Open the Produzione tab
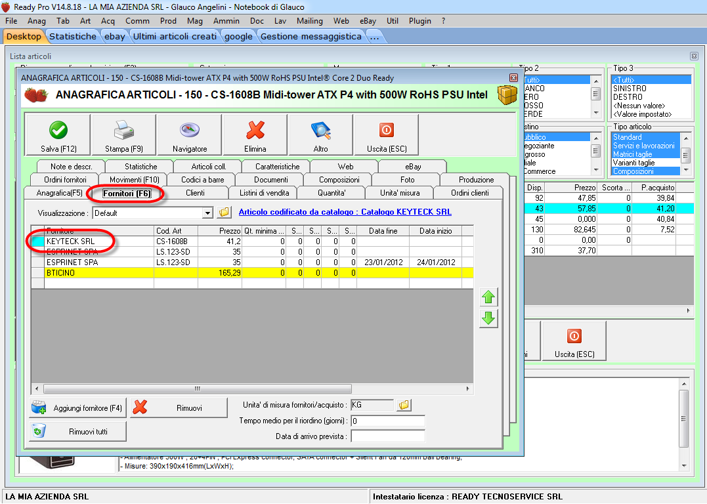The width and height of the screenshot is (707, 504). (x=476, y=179)
